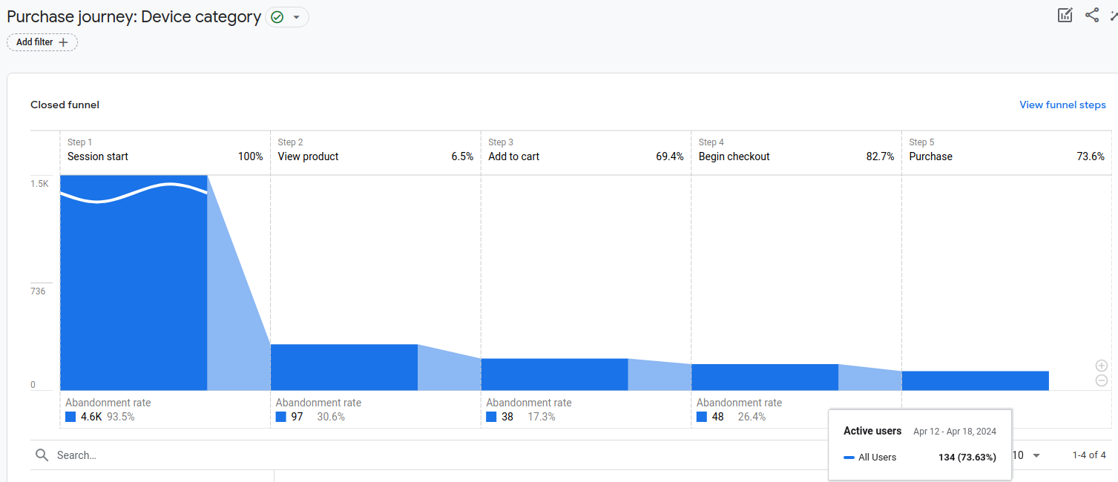Click the search magnifier icon
The image size is (1118, 482).
[x=42, y=455]
